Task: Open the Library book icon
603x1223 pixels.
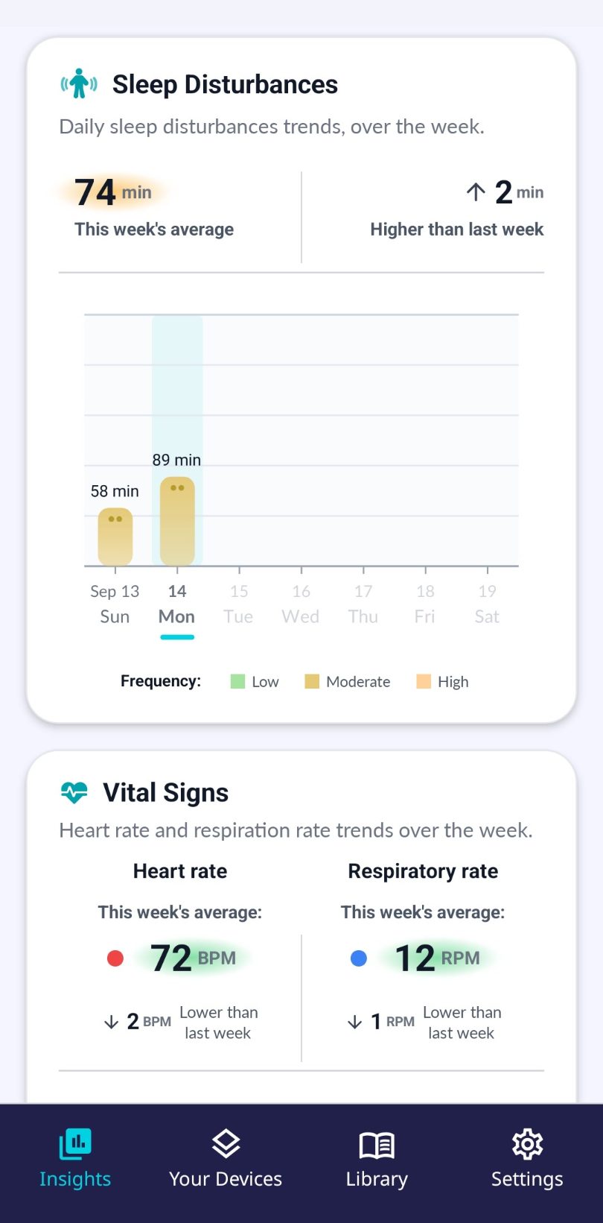Action: click(x=377, y=1145)
